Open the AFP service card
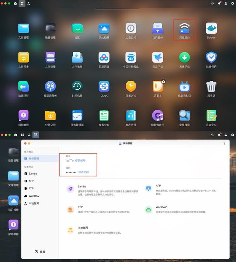Screen dimensions: 236x262 pyautogui.click(x=181, y=190)
